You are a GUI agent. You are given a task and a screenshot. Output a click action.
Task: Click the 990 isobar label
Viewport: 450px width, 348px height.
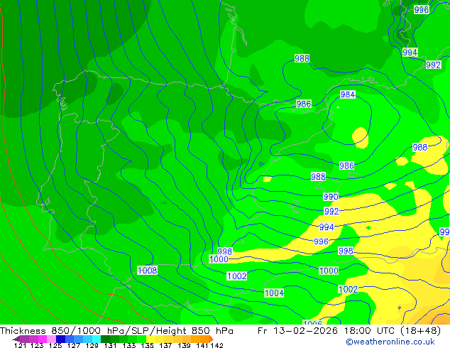tap(331, 197)
